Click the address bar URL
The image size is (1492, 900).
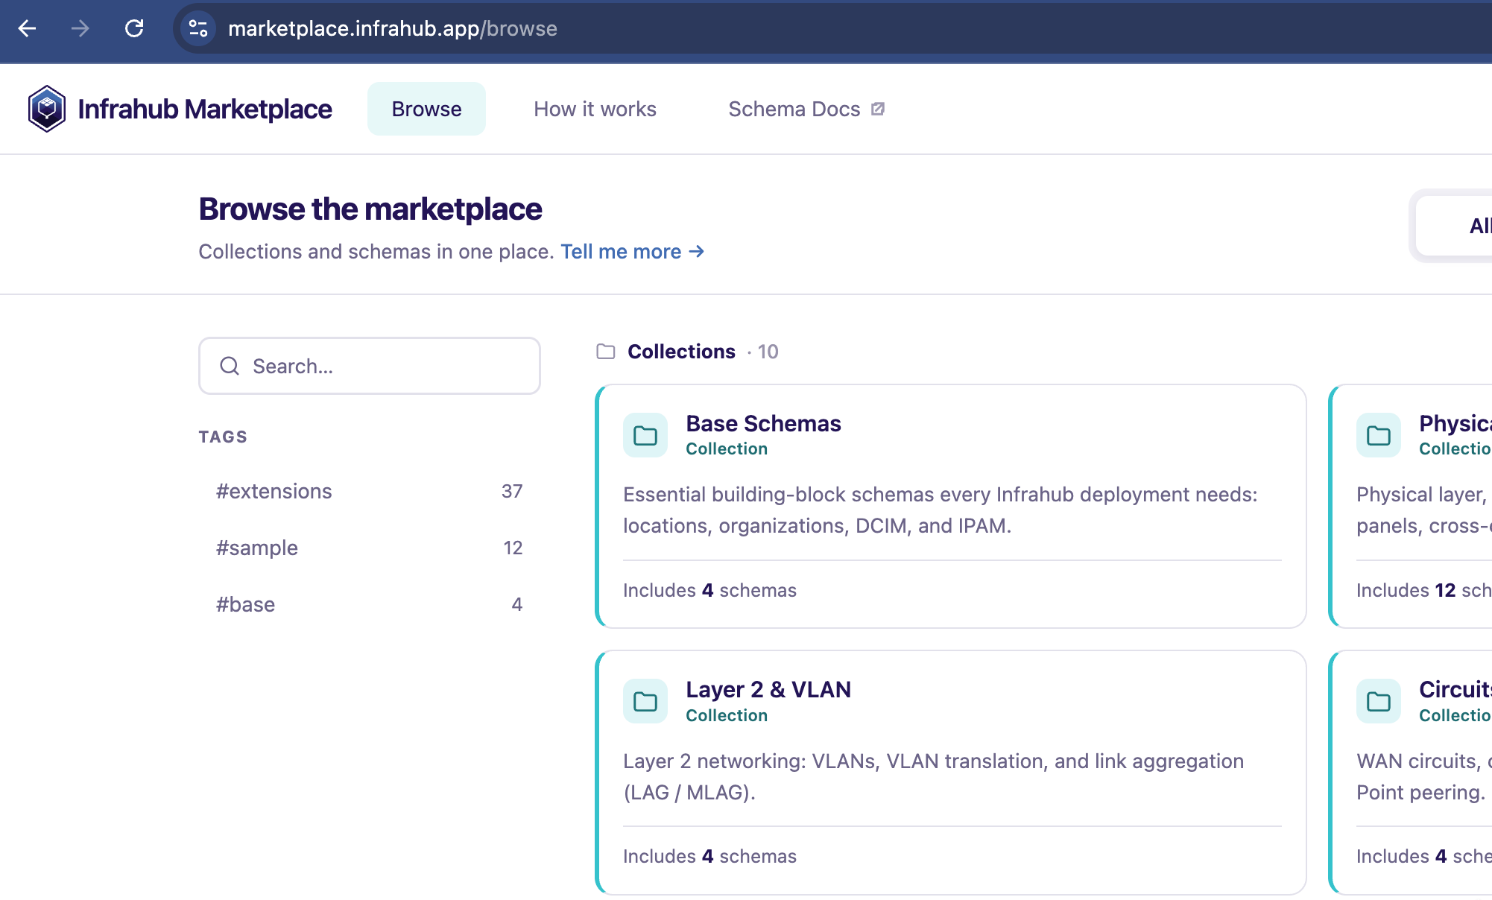pos(393,28)
